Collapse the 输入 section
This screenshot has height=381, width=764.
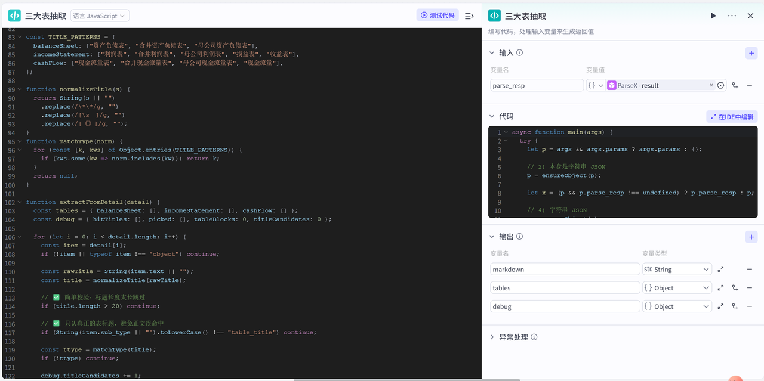(x=492, y=53)
